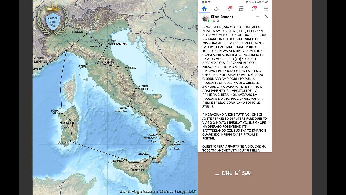Tap the battery percentage indicator in status bar

pos(257,2)
